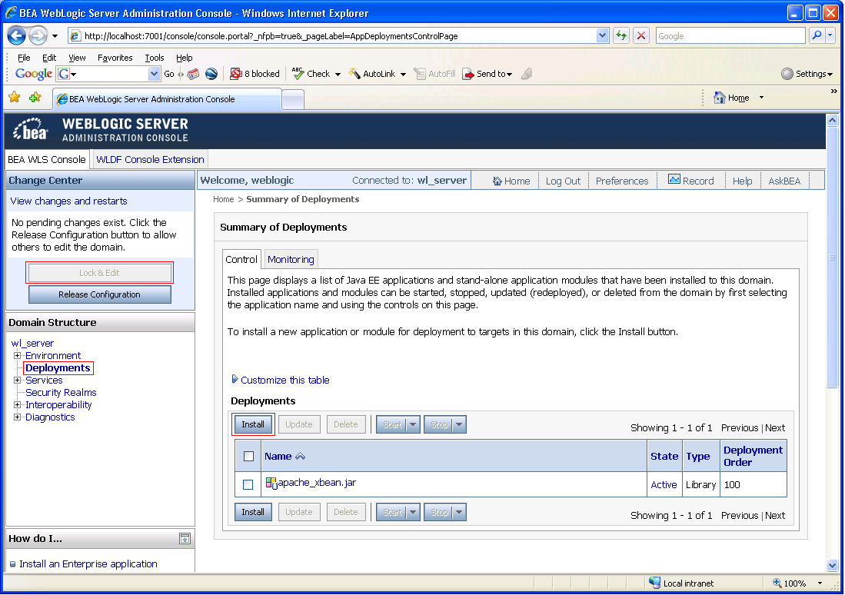Add to Favorites with the star-plus icon
This screenshot has width=845, height=595.
coord(35,98)
